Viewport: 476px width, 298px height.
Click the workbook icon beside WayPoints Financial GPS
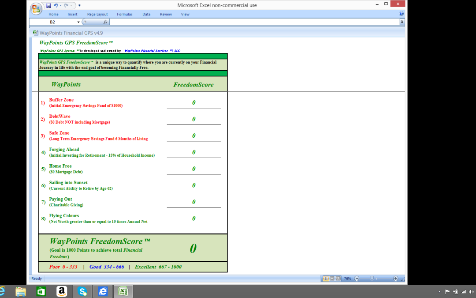[x=36, y=33]
